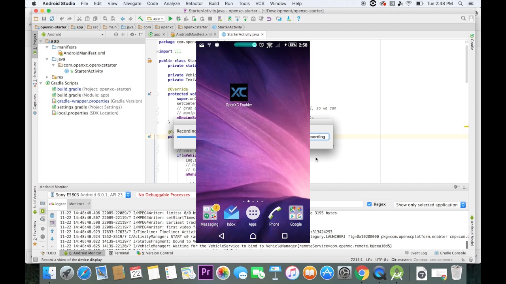The height and width of the screenshot is (284, 506).
Task: Click the recording progress bar
Action: pyautogui.click(x=186, y=137)
